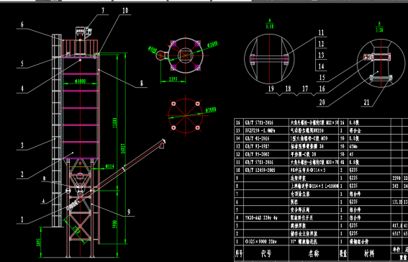Click GB/T 12459-2005 in table row 10
408x262 pixels.
[x=261, y=170]
